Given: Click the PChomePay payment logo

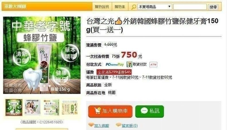Looking at the screenshot, I should [115, 64].
